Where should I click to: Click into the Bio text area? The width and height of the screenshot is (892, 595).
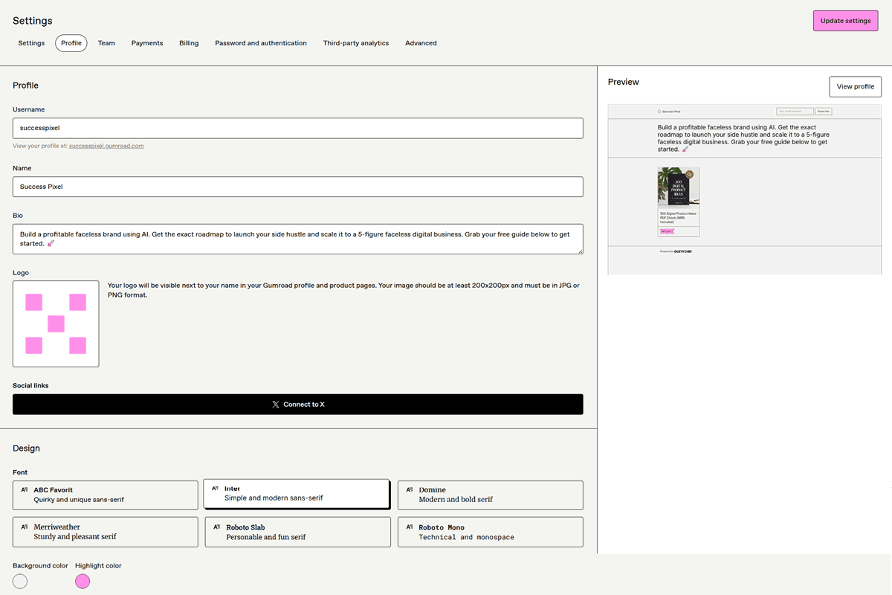click(x=297, y=239)
